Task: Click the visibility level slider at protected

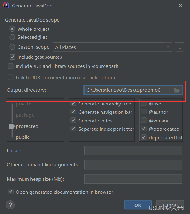Action: pos(12,126)
